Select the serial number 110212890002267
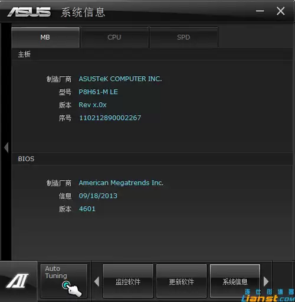 110,118
